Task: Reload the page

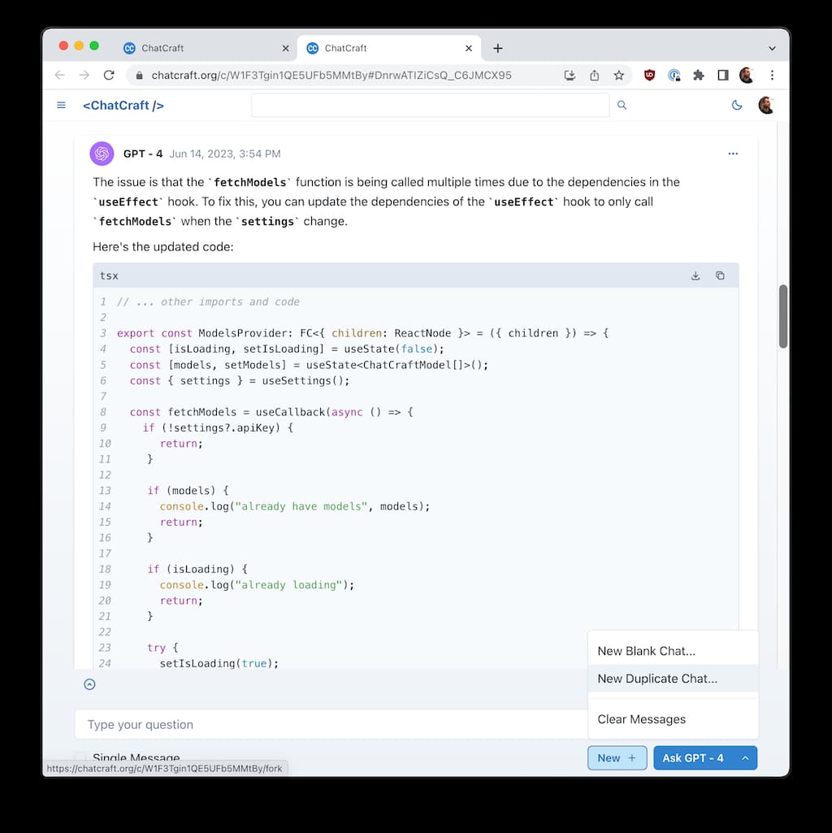Action: pyautogui.click(x=109, y=75)
